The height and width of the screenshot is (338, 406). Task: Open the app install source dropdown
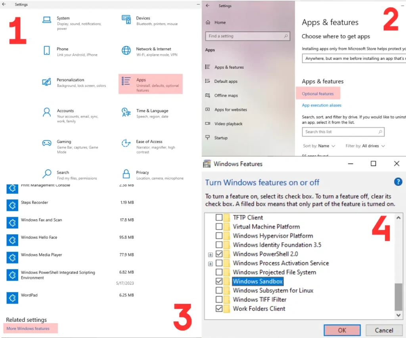tap(354, 59)
